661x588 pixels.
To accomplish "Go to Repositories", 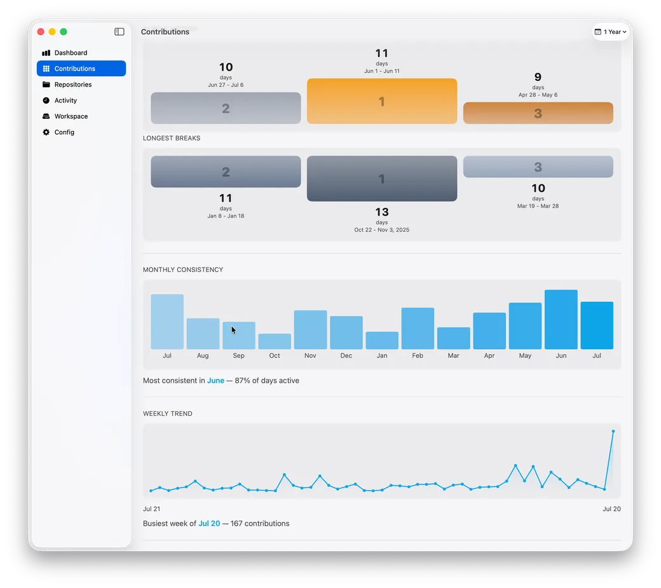I will pos(81,85).
